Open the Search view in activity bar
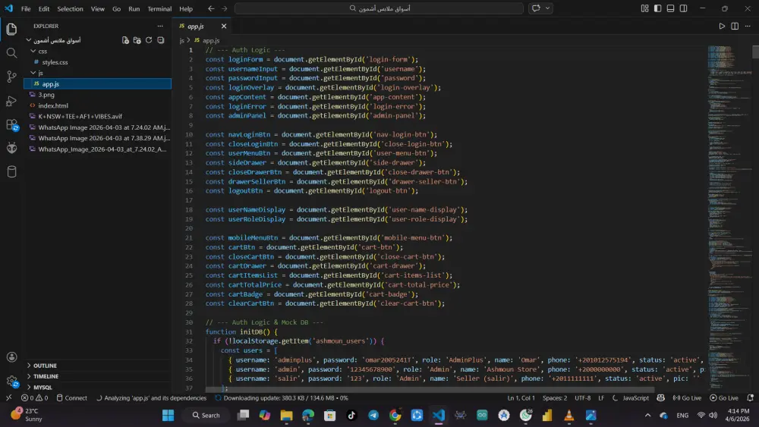Viewport: 759px width, 427px height. point(11,52)
